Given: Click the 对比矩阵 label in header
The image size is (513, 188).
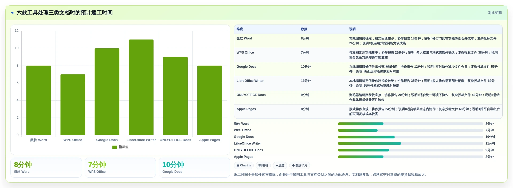Looking at the screenshot, I should tap(495, 13).
